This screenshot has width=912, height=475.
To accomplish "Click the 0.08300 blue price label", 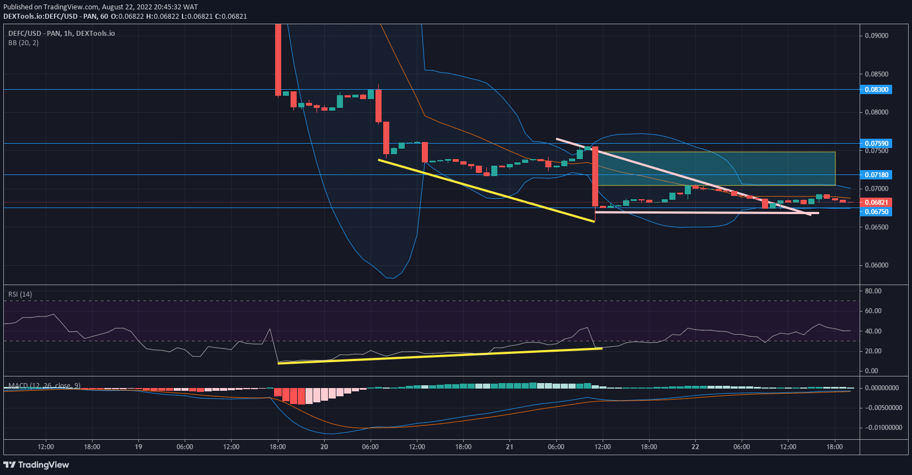I will (876, 89).
